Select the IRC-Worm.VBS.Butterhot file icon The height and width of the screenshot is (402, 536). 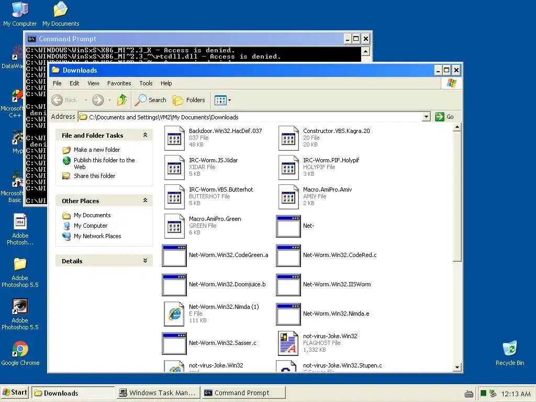coord(174,197)
